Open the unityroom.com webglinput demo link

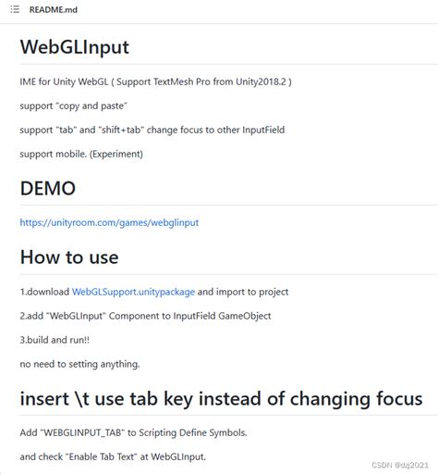(109, 222)
